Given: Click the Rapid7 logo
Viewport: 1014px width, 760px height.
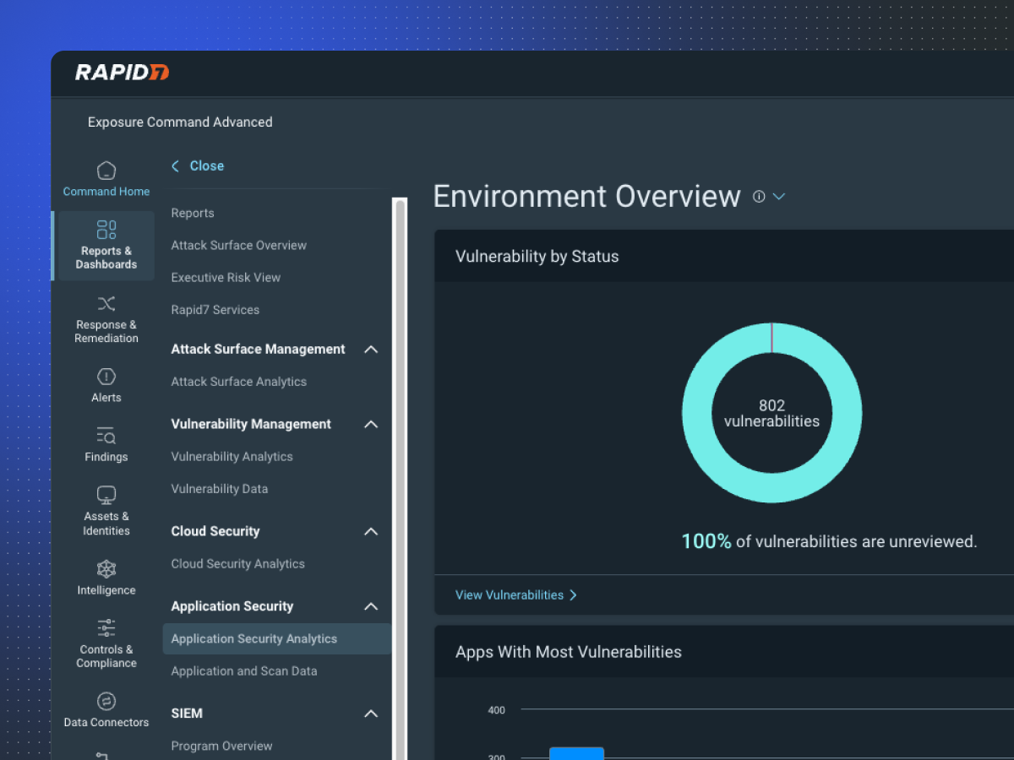Looking at the screenshot, I should coord(121,73).
